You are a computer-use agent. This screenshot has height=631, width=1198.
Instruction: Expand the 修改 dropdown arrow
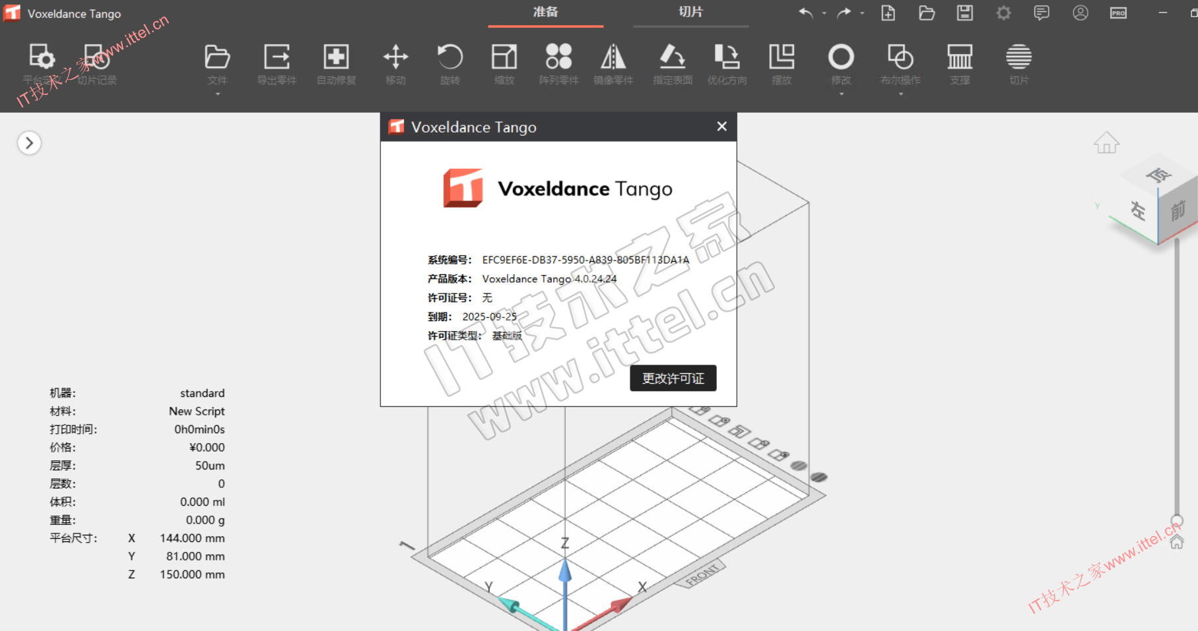[841, 94]
